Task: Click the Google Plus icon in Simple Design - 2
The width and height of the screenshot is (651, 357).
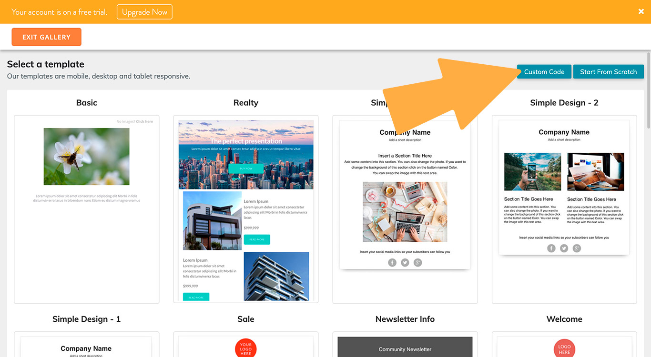Action: pos(577,248)
